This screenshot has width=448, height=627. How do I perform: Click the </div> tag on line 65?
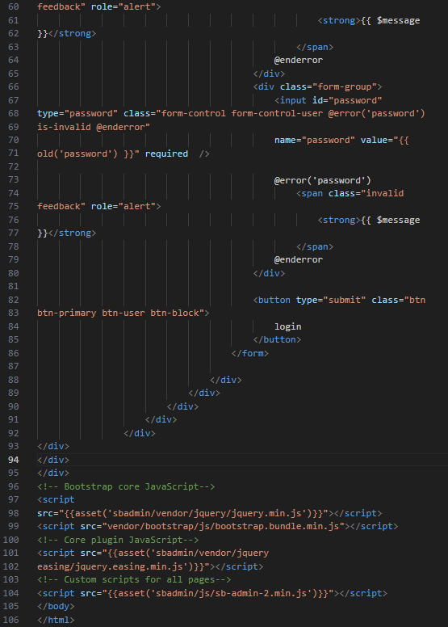[x=269, y=74]
